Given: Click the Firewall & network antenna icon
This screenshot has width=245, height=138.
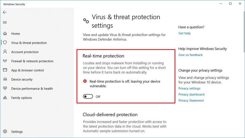Looking at the screenshot, I should pyautogui.click(x=5, y=61).
